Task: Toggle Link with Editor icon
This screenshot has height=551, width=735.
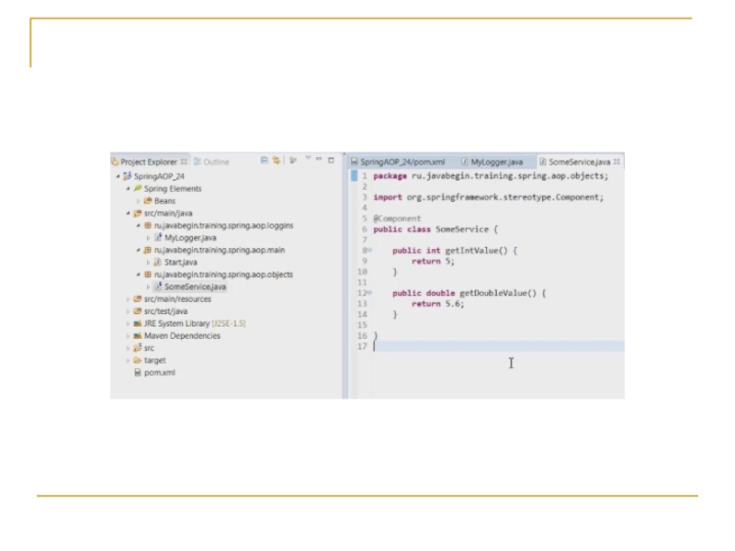Action: tap(277, 161)
